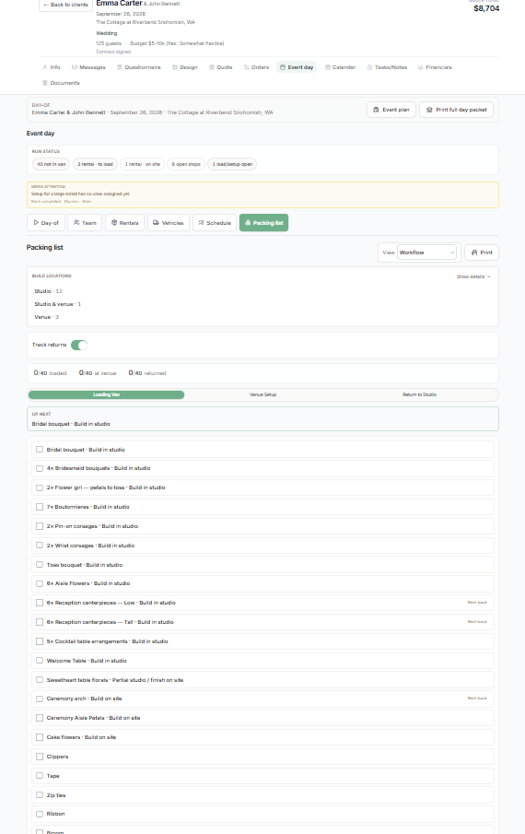Tick 5x Cocktail table arrangements checkbox

click(x=40, y=641)
